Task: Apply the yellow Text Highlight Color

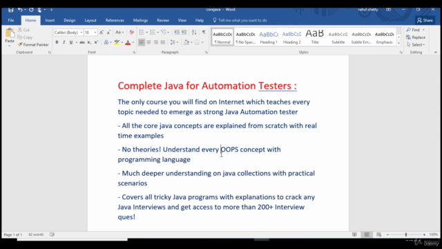Action: point(117,42)
